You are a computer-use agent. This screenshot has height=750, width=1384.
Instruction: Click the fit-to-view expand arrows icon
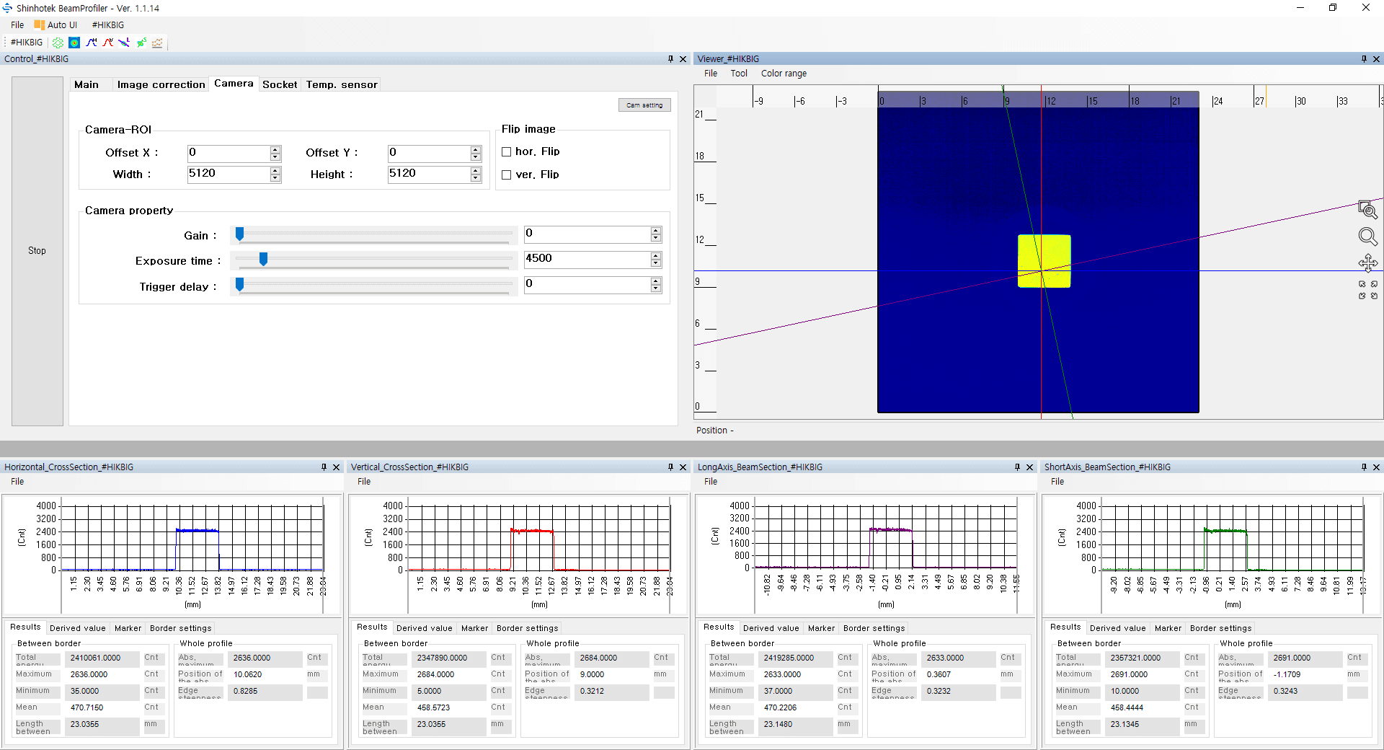(x=1367, y=290)
